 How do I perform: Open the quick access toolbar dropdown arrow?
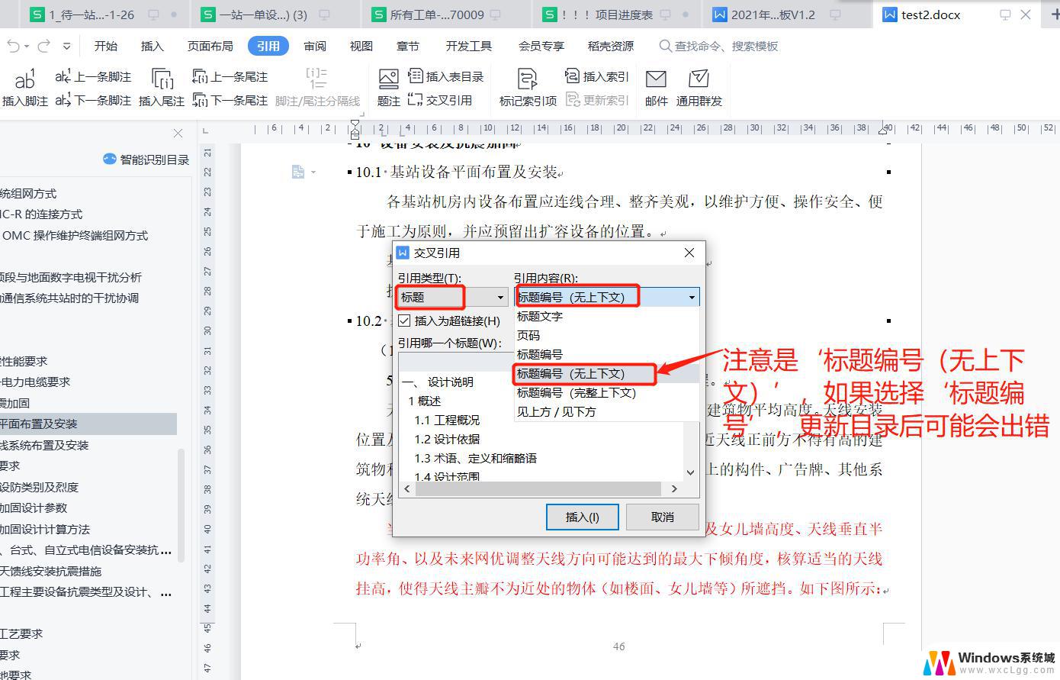[x=67, y=46]
